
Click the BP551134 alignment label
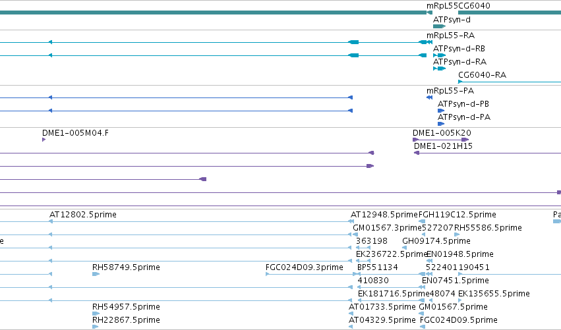378,267
